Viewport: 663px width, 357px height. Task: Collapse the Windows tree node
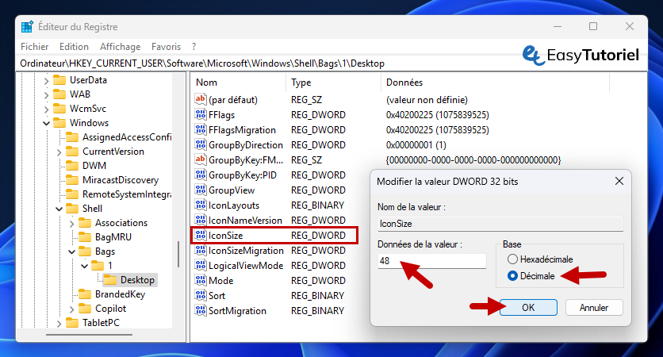[47, 123]
